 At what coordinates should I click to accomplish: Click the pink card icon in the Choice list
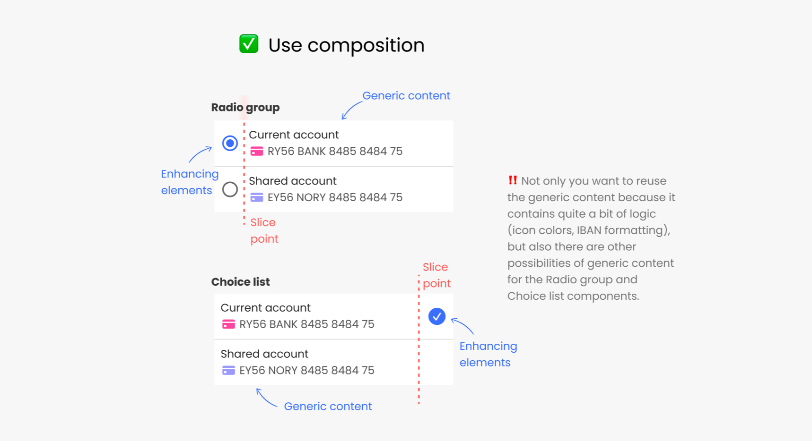[x=229, y=324]
